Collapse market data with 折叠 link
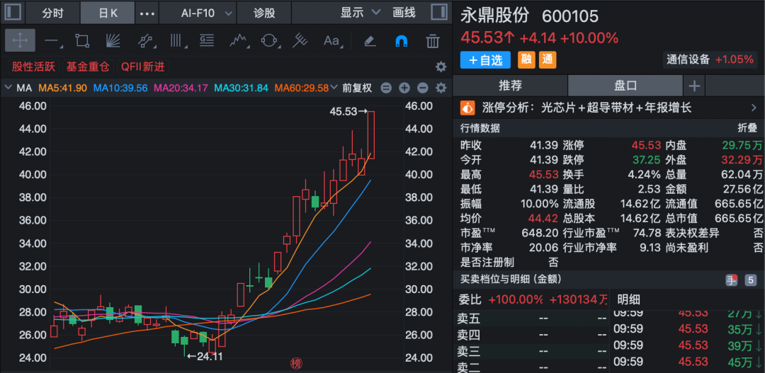 [x=747, y=128]
